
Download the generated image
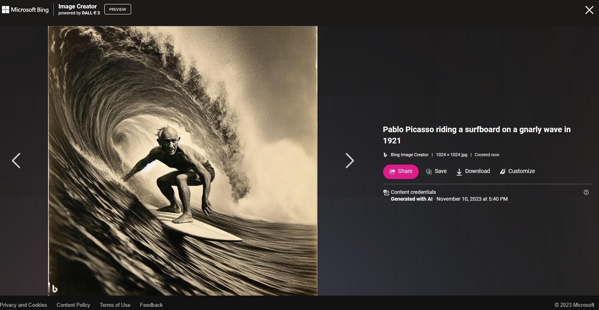coord(473,171)
